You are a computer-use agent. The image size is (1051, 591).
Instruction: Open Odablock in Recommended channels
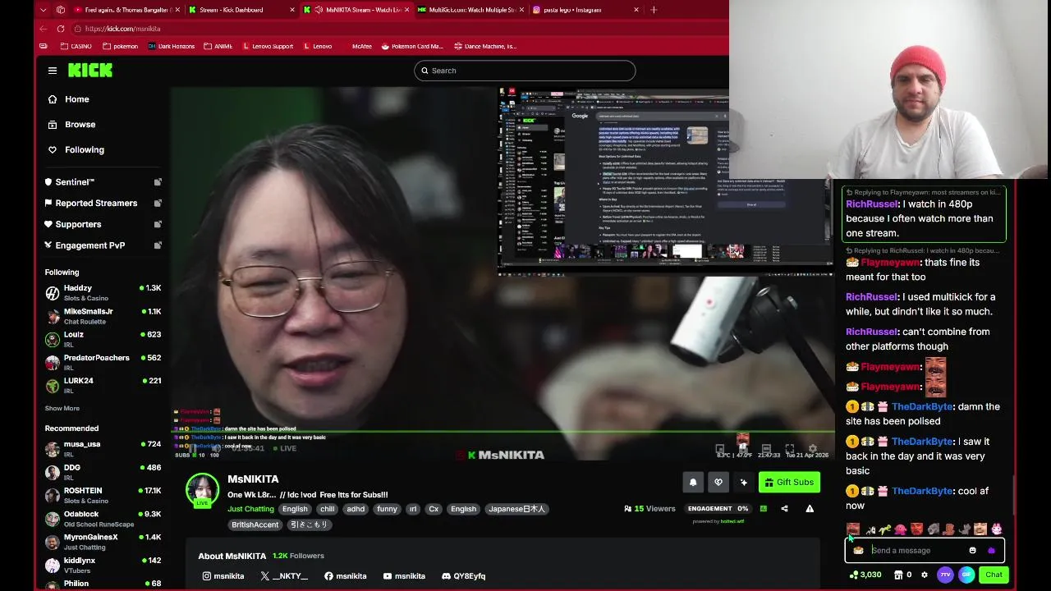[x=103, y=518]
